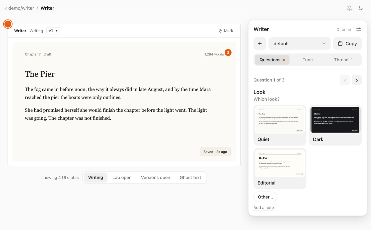Click the Other... button

(265, 197)
